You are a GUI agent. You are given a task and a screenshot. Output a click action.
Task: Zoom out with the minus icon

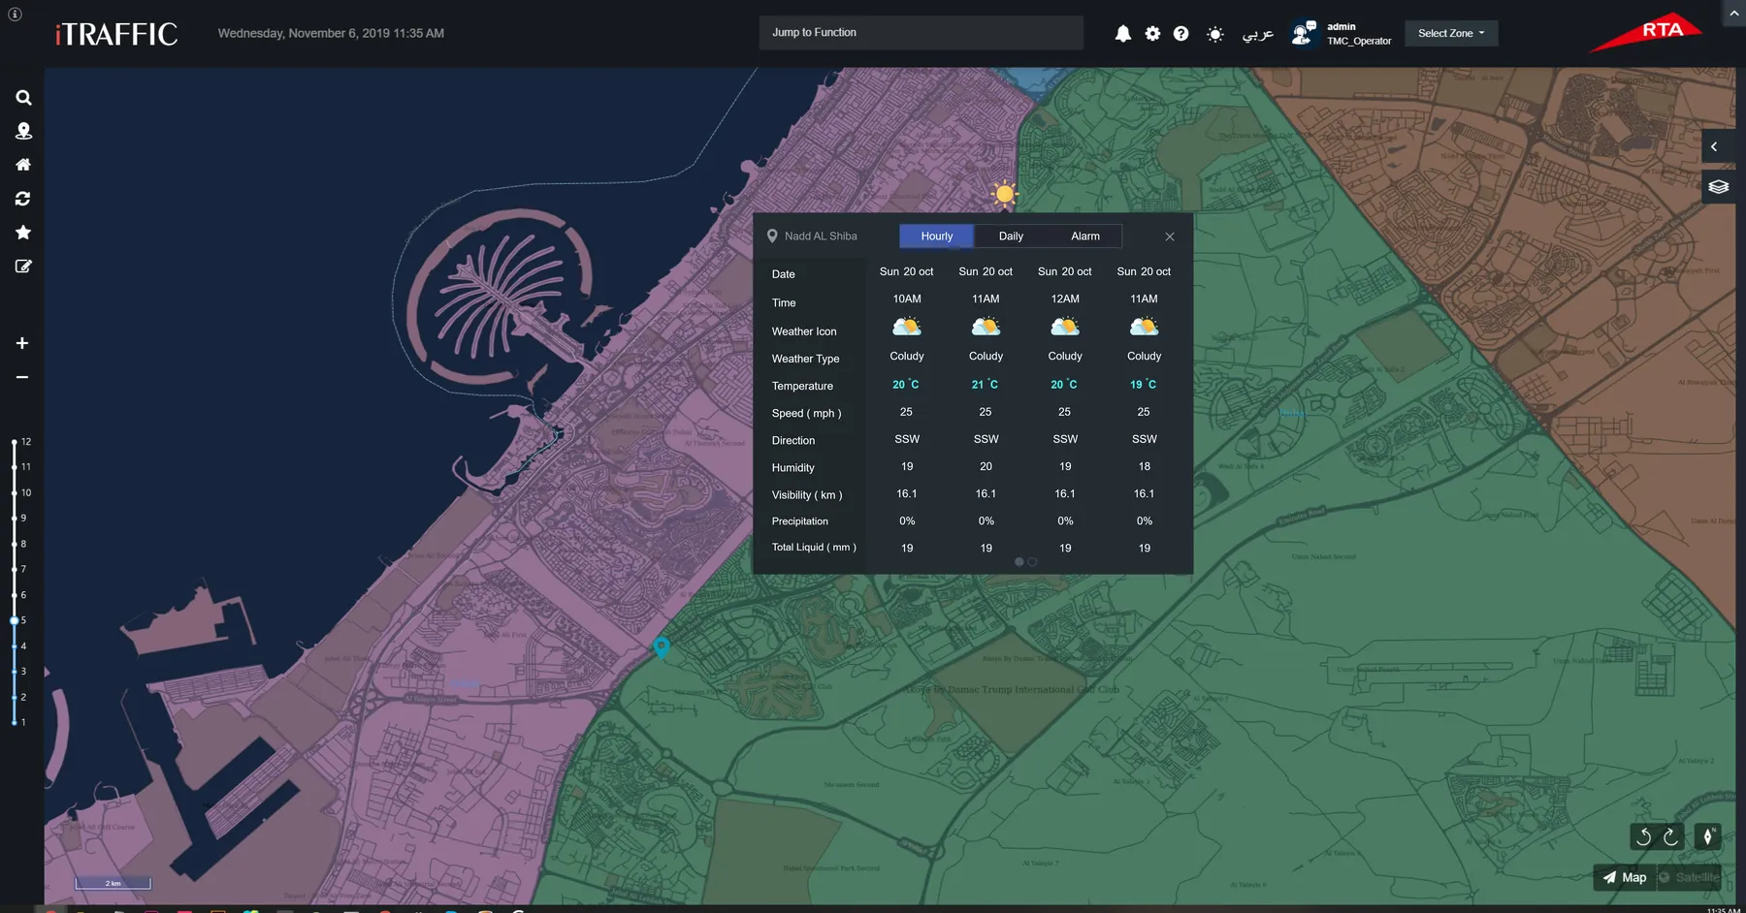[x=22, y=377]
